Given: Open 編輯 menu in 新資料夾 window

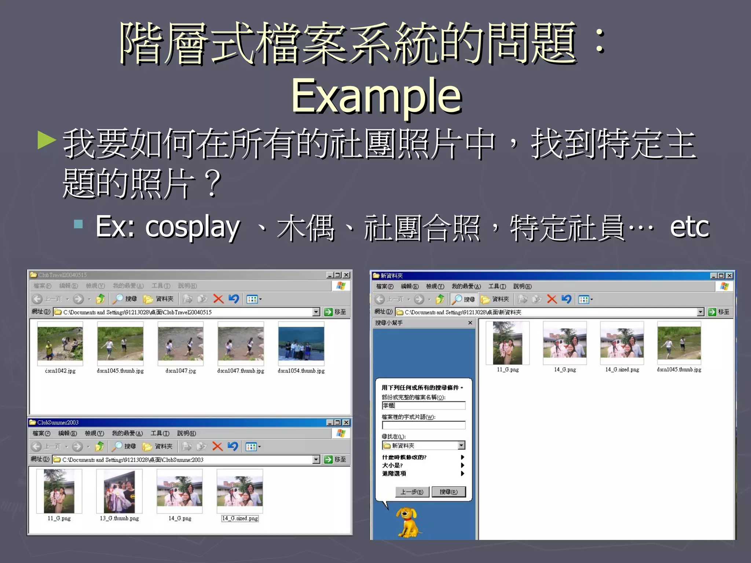Looking at the screenshot, I should click(x=410, y=286).
